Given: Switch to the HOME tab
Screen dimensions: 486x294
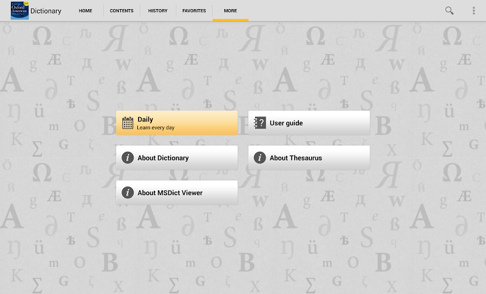Looking at the screenshot, I should (x=86, y=11).
